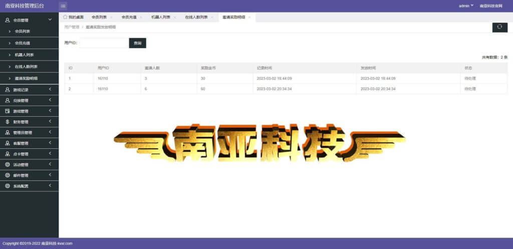Click the 查询 search button

click(138, 43)
